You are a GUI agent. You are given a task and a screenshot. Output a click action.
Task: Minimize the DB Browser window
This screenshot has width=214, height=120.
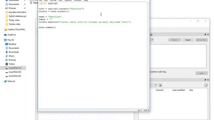pos(190,21)
